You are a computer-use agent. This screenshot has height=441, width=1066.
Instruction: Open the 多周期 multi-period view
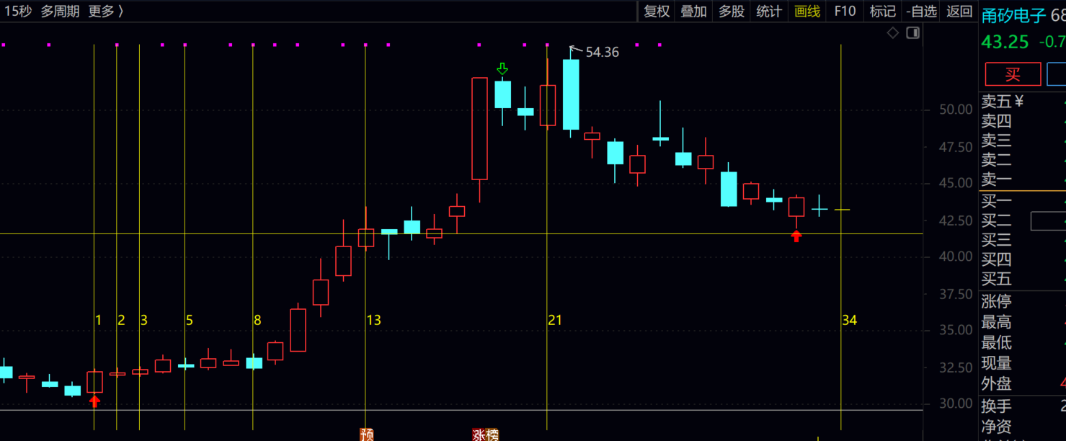tap(60, 11)
